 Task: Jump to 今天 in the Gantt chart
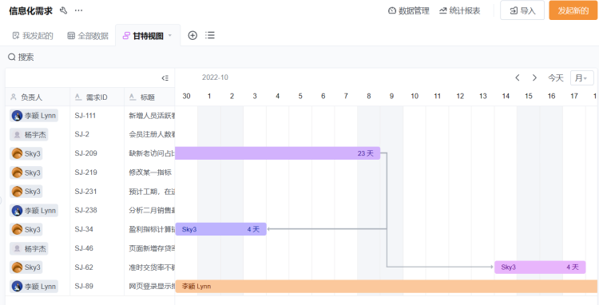(x=556, y=78)
